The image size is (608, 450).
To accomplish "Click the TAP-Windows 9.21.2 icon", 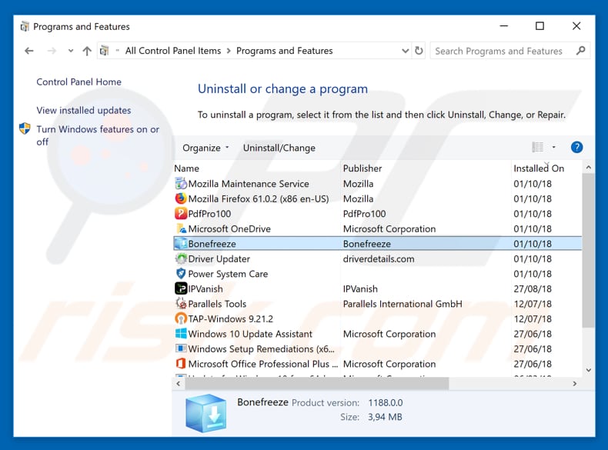I will coord(181,319).
